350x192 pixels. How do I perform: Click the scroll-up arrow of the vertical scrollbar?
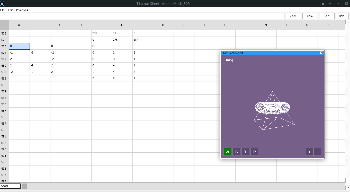pos(348,22)
